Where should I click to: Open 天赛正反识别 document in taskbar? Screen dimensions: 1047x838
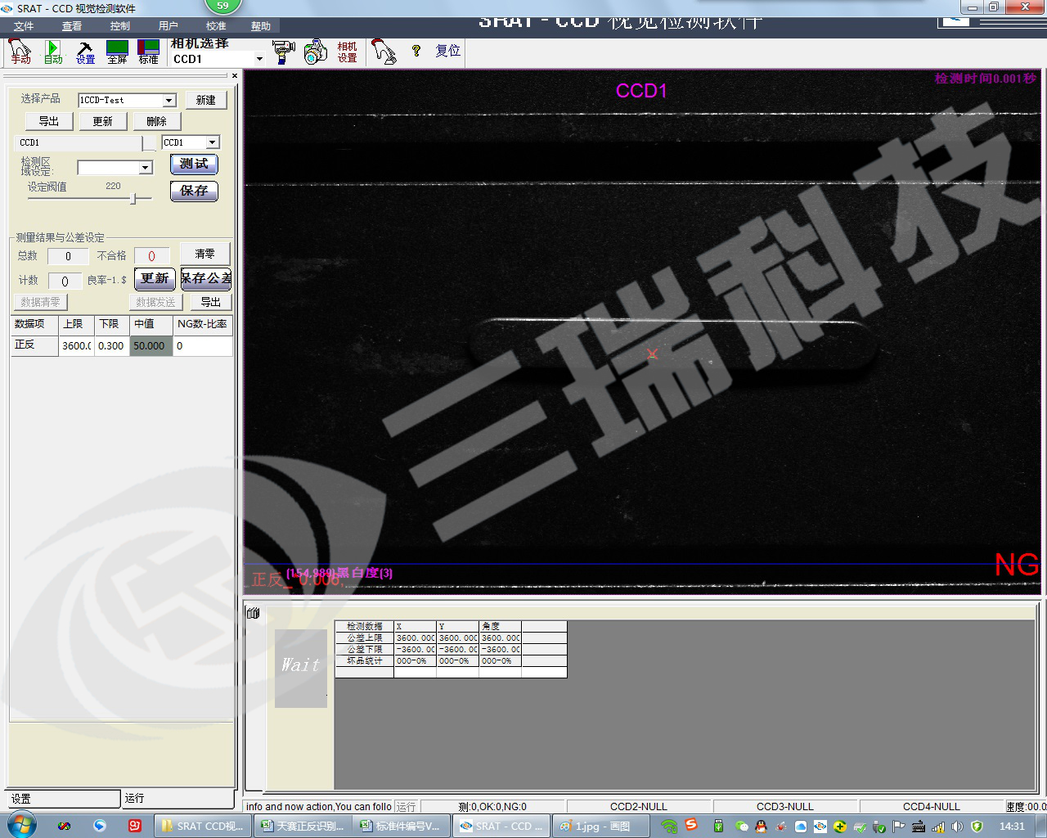302,827
